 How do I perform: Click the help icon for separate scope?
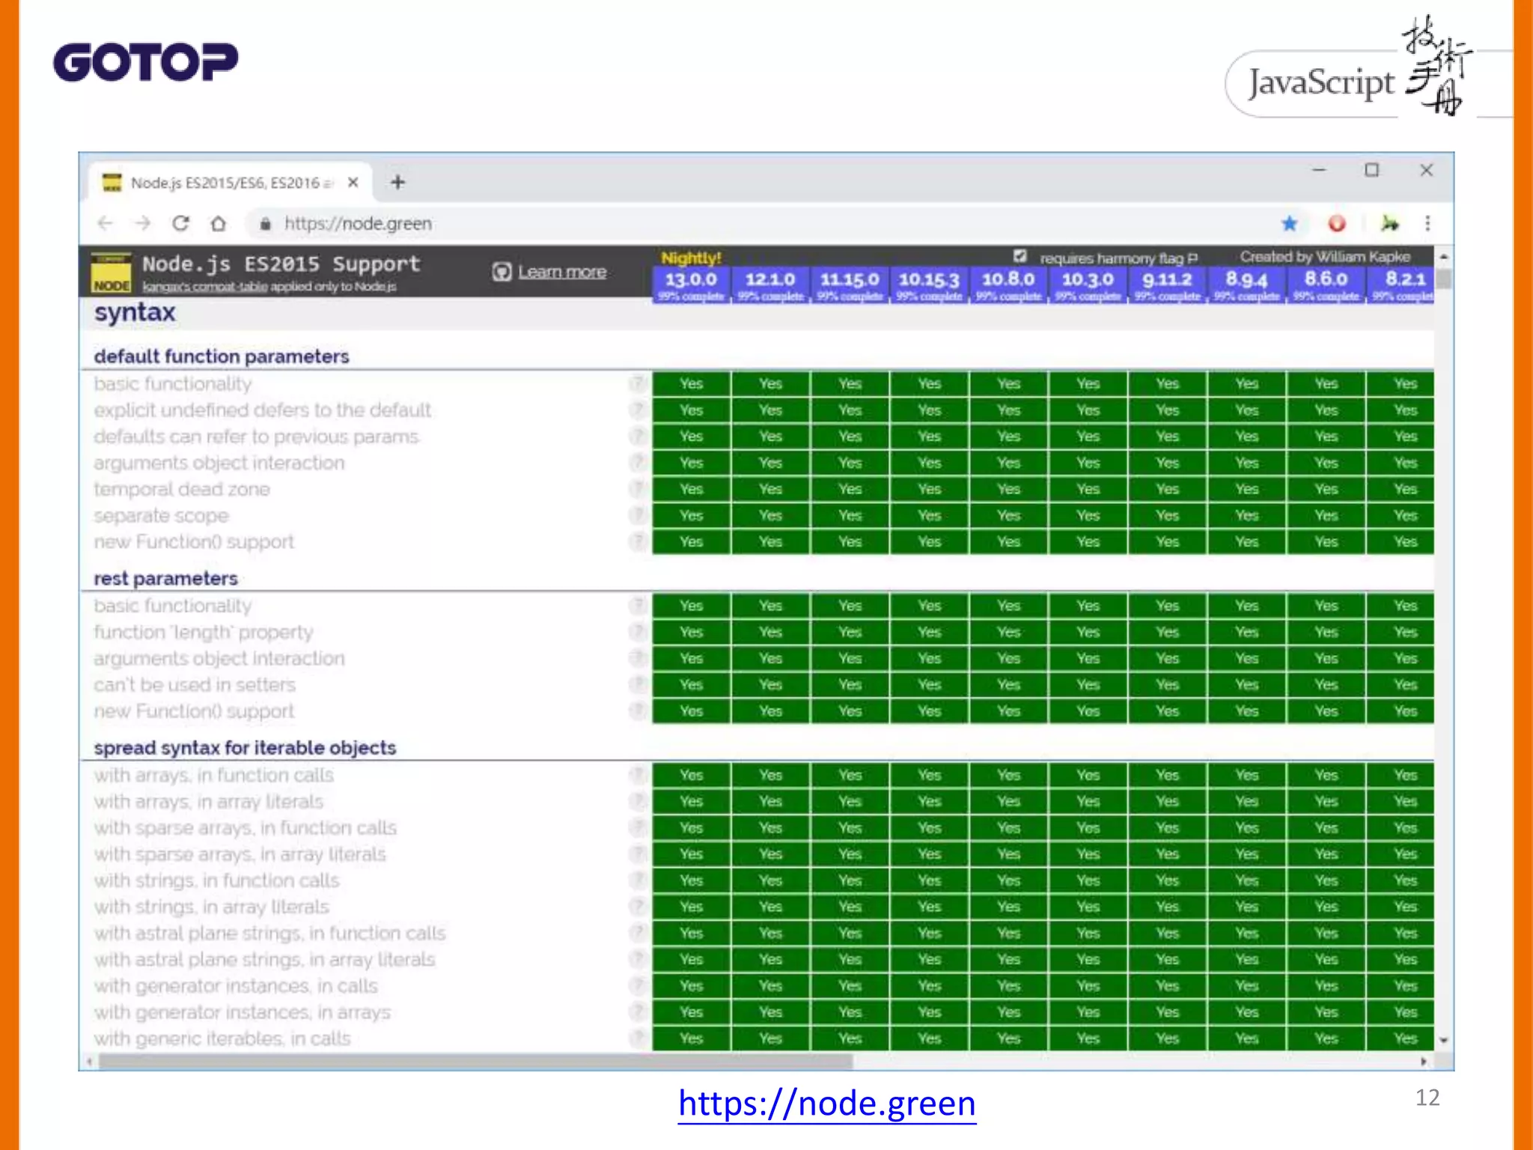point(637,515)
